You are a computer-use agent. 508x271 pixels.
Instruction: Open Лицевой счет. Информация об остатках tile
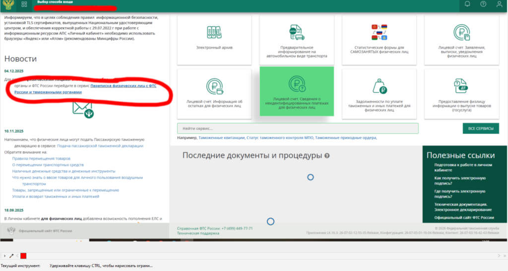(x=214, y=94)
